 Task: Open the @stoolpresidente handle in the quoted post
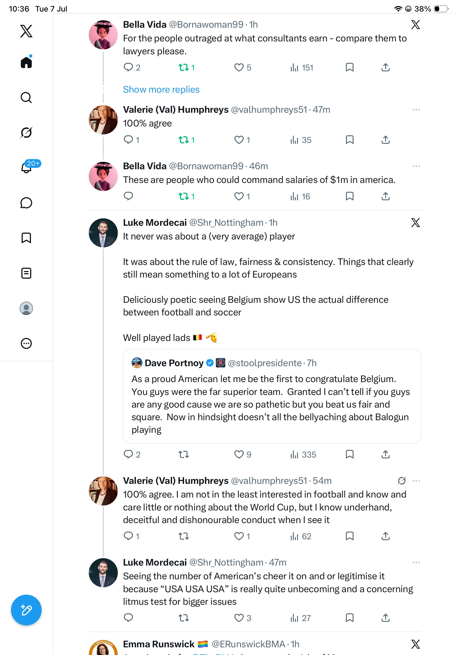click(265, 363)
